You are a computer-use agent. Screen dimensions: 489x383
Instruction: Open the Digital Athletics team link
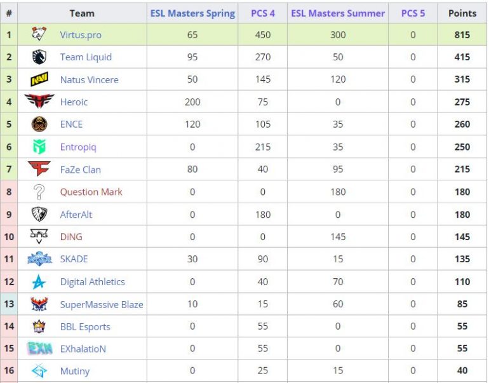[x=92, y=282]
